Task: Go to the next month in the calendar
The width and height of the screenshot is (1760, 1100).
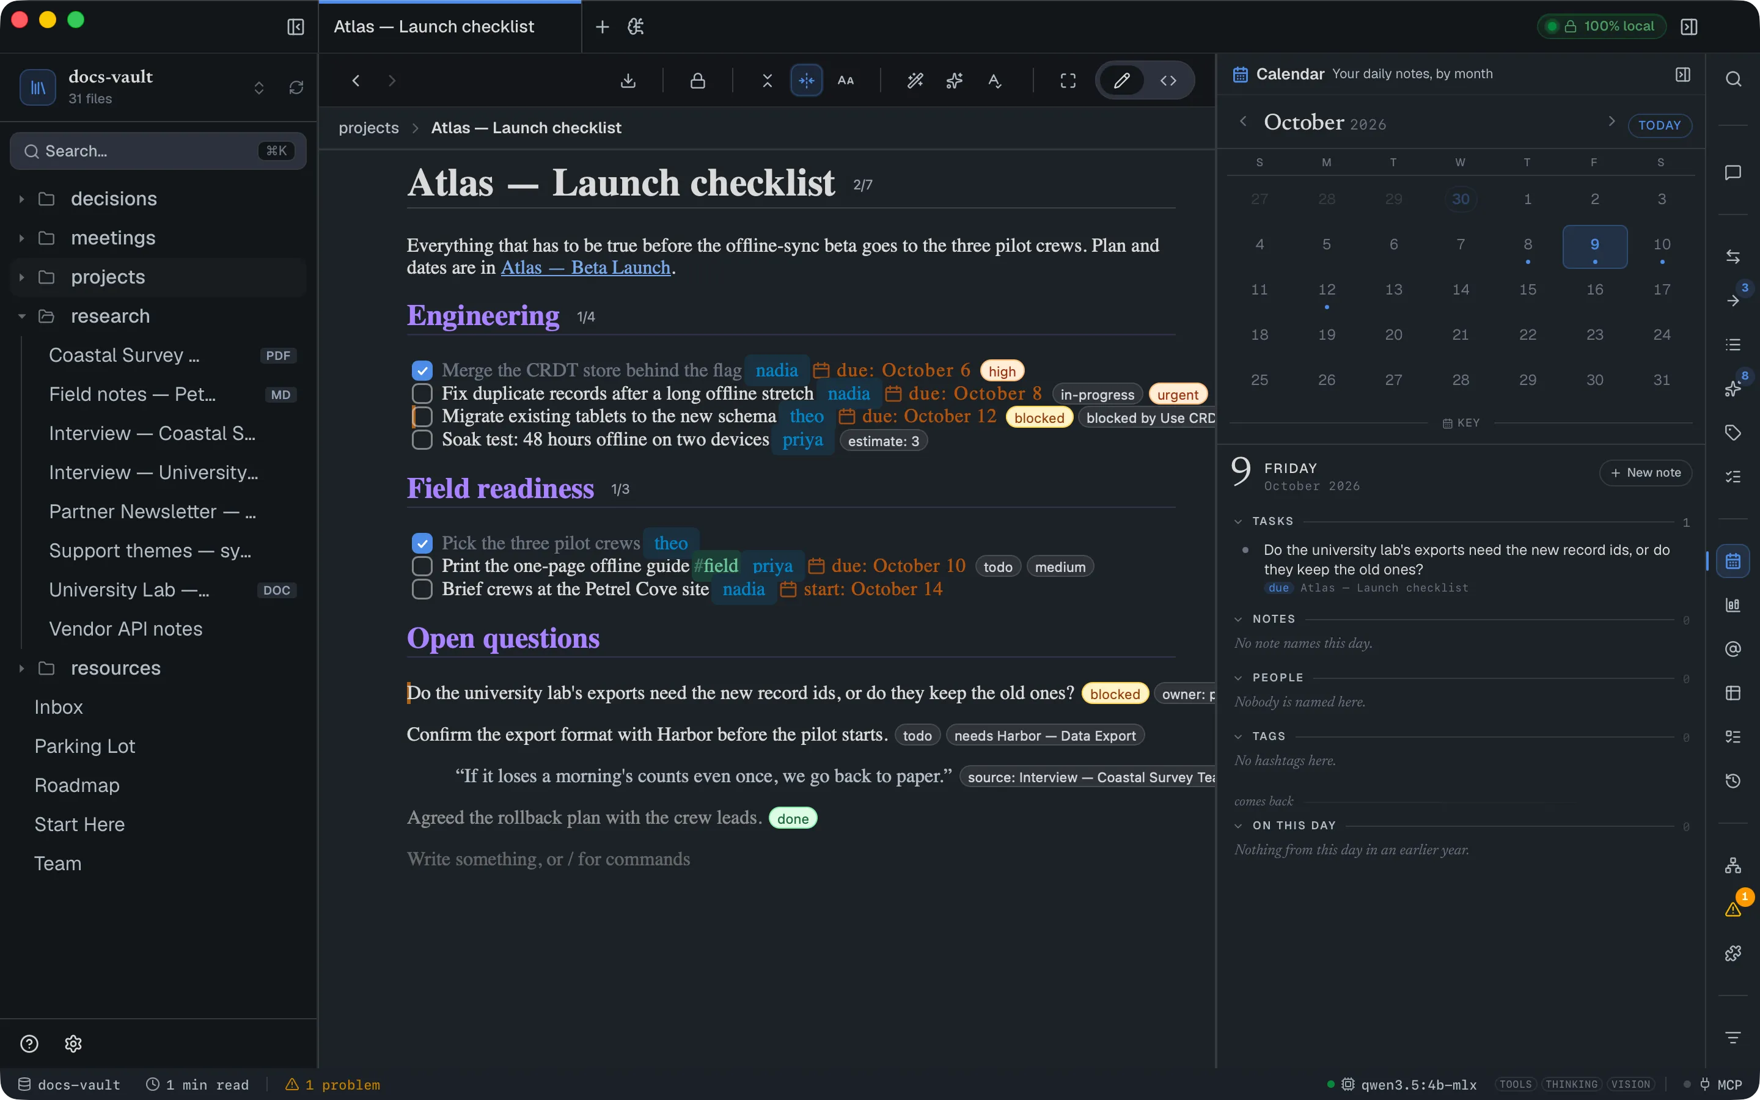Action: (1611, 122)
